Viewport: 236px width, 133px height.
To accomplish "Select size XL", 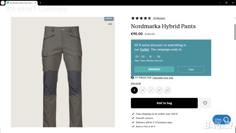I will tap(159, 90).
